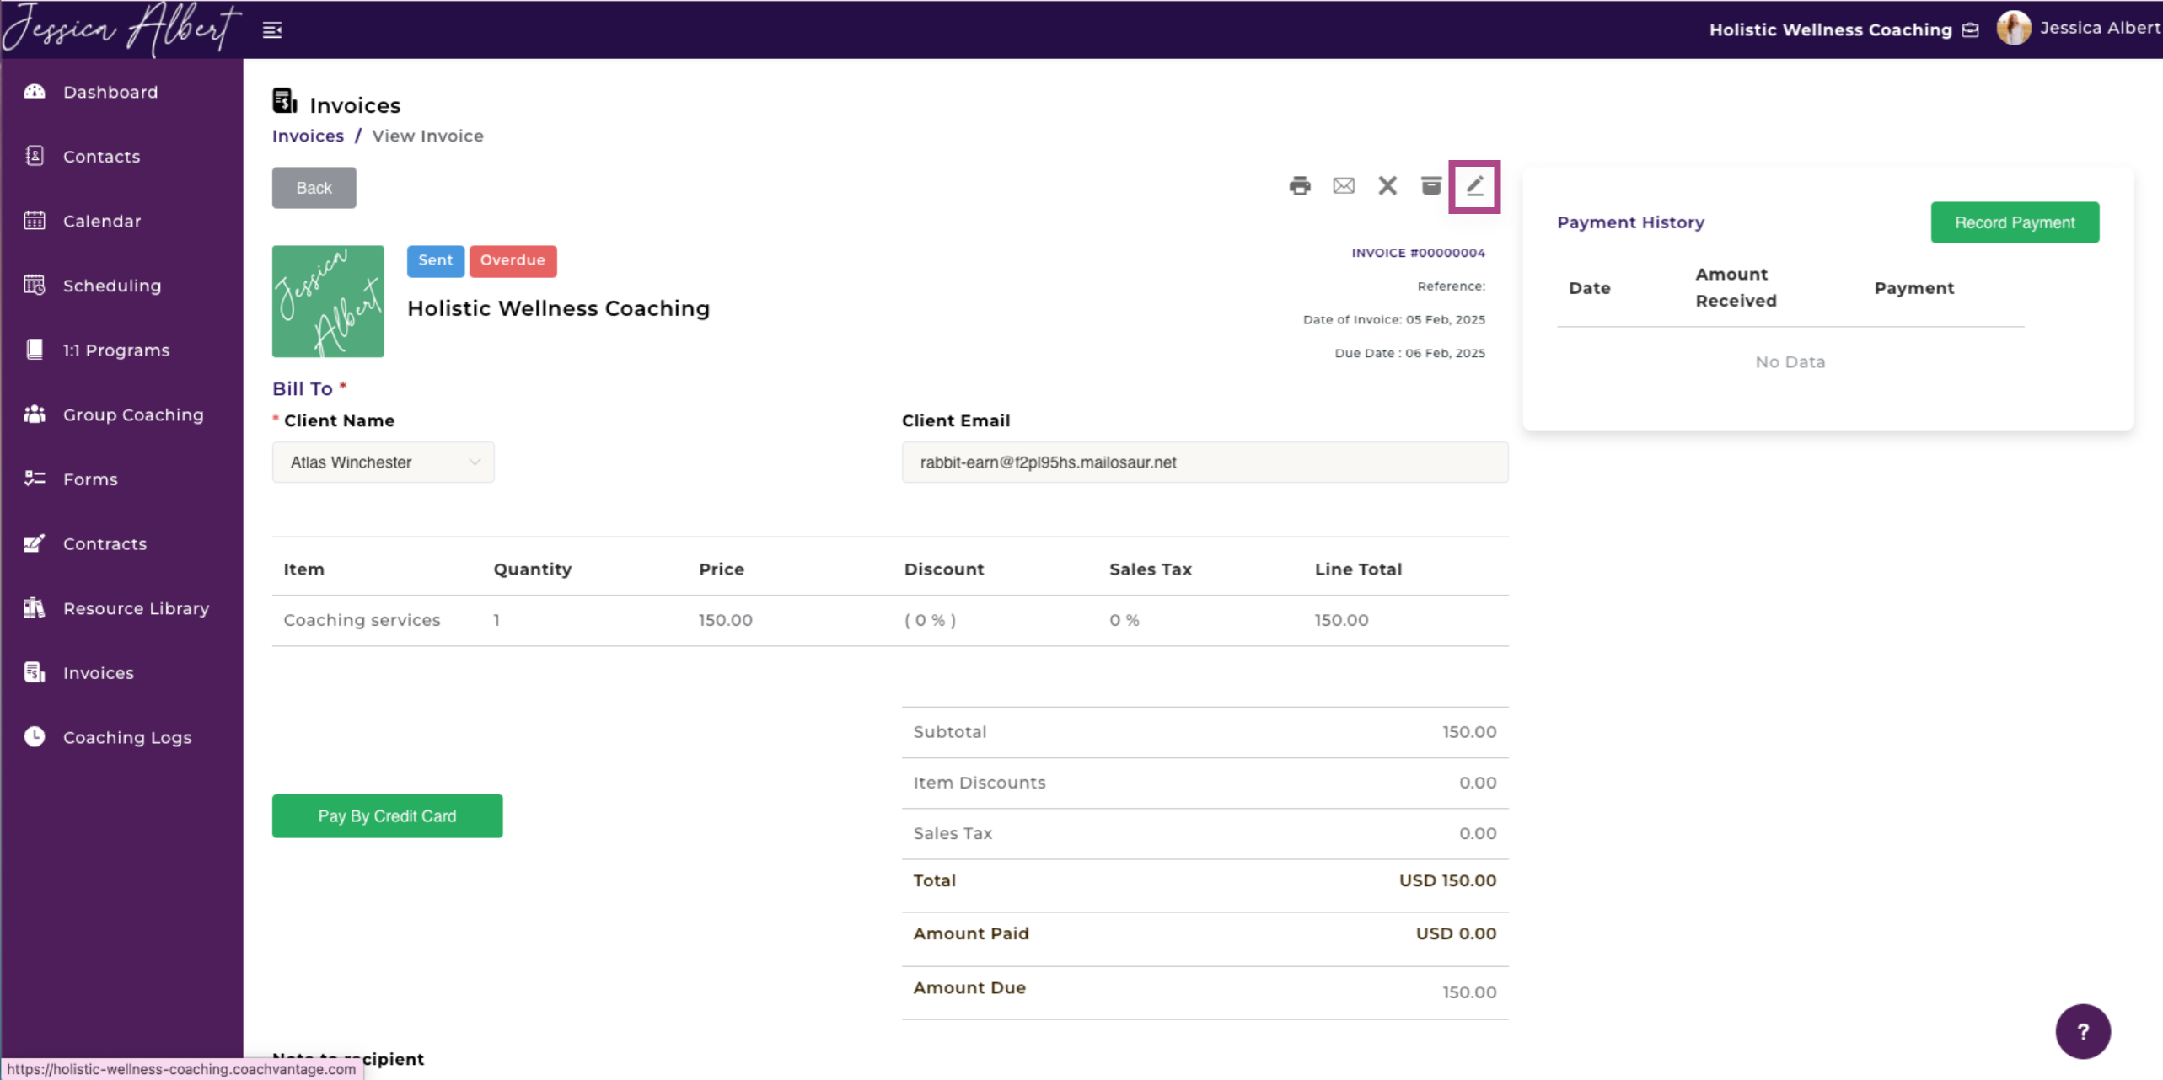Click the inbox icon beside Holistic Wellness Coaching
Image resolution: width=2163 pixels, height=1080 pixels.
(1971, 30)
